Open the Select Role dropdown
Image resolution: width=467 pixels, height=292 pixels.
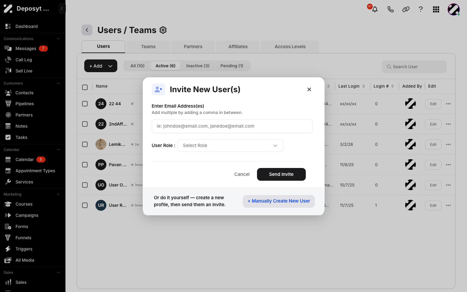[x=231, y=146]
